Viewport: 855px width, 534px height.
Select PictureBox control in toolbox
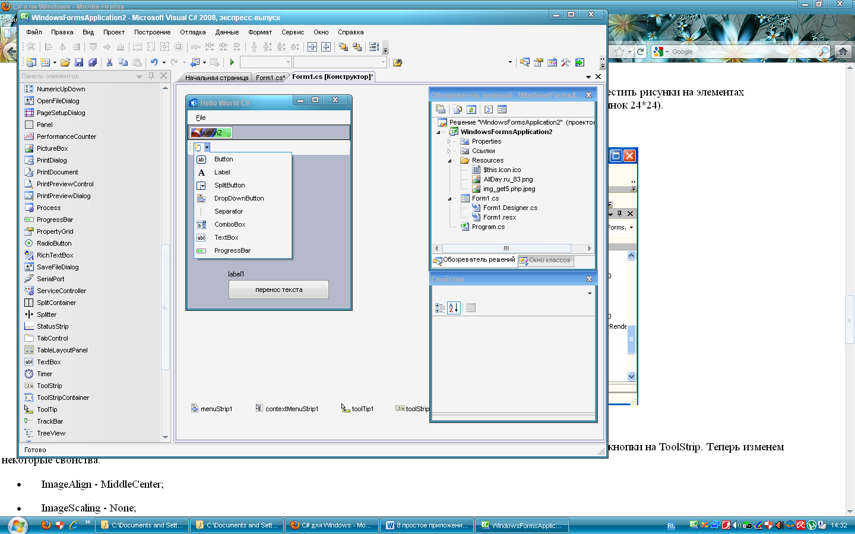coord(52,148)
